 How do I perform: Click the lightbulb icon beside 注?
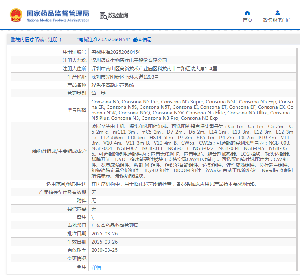pos(79,267)
